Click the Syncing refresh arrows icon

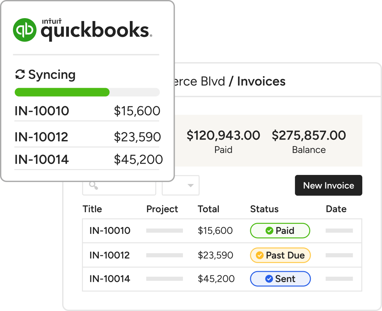(20, 75)
